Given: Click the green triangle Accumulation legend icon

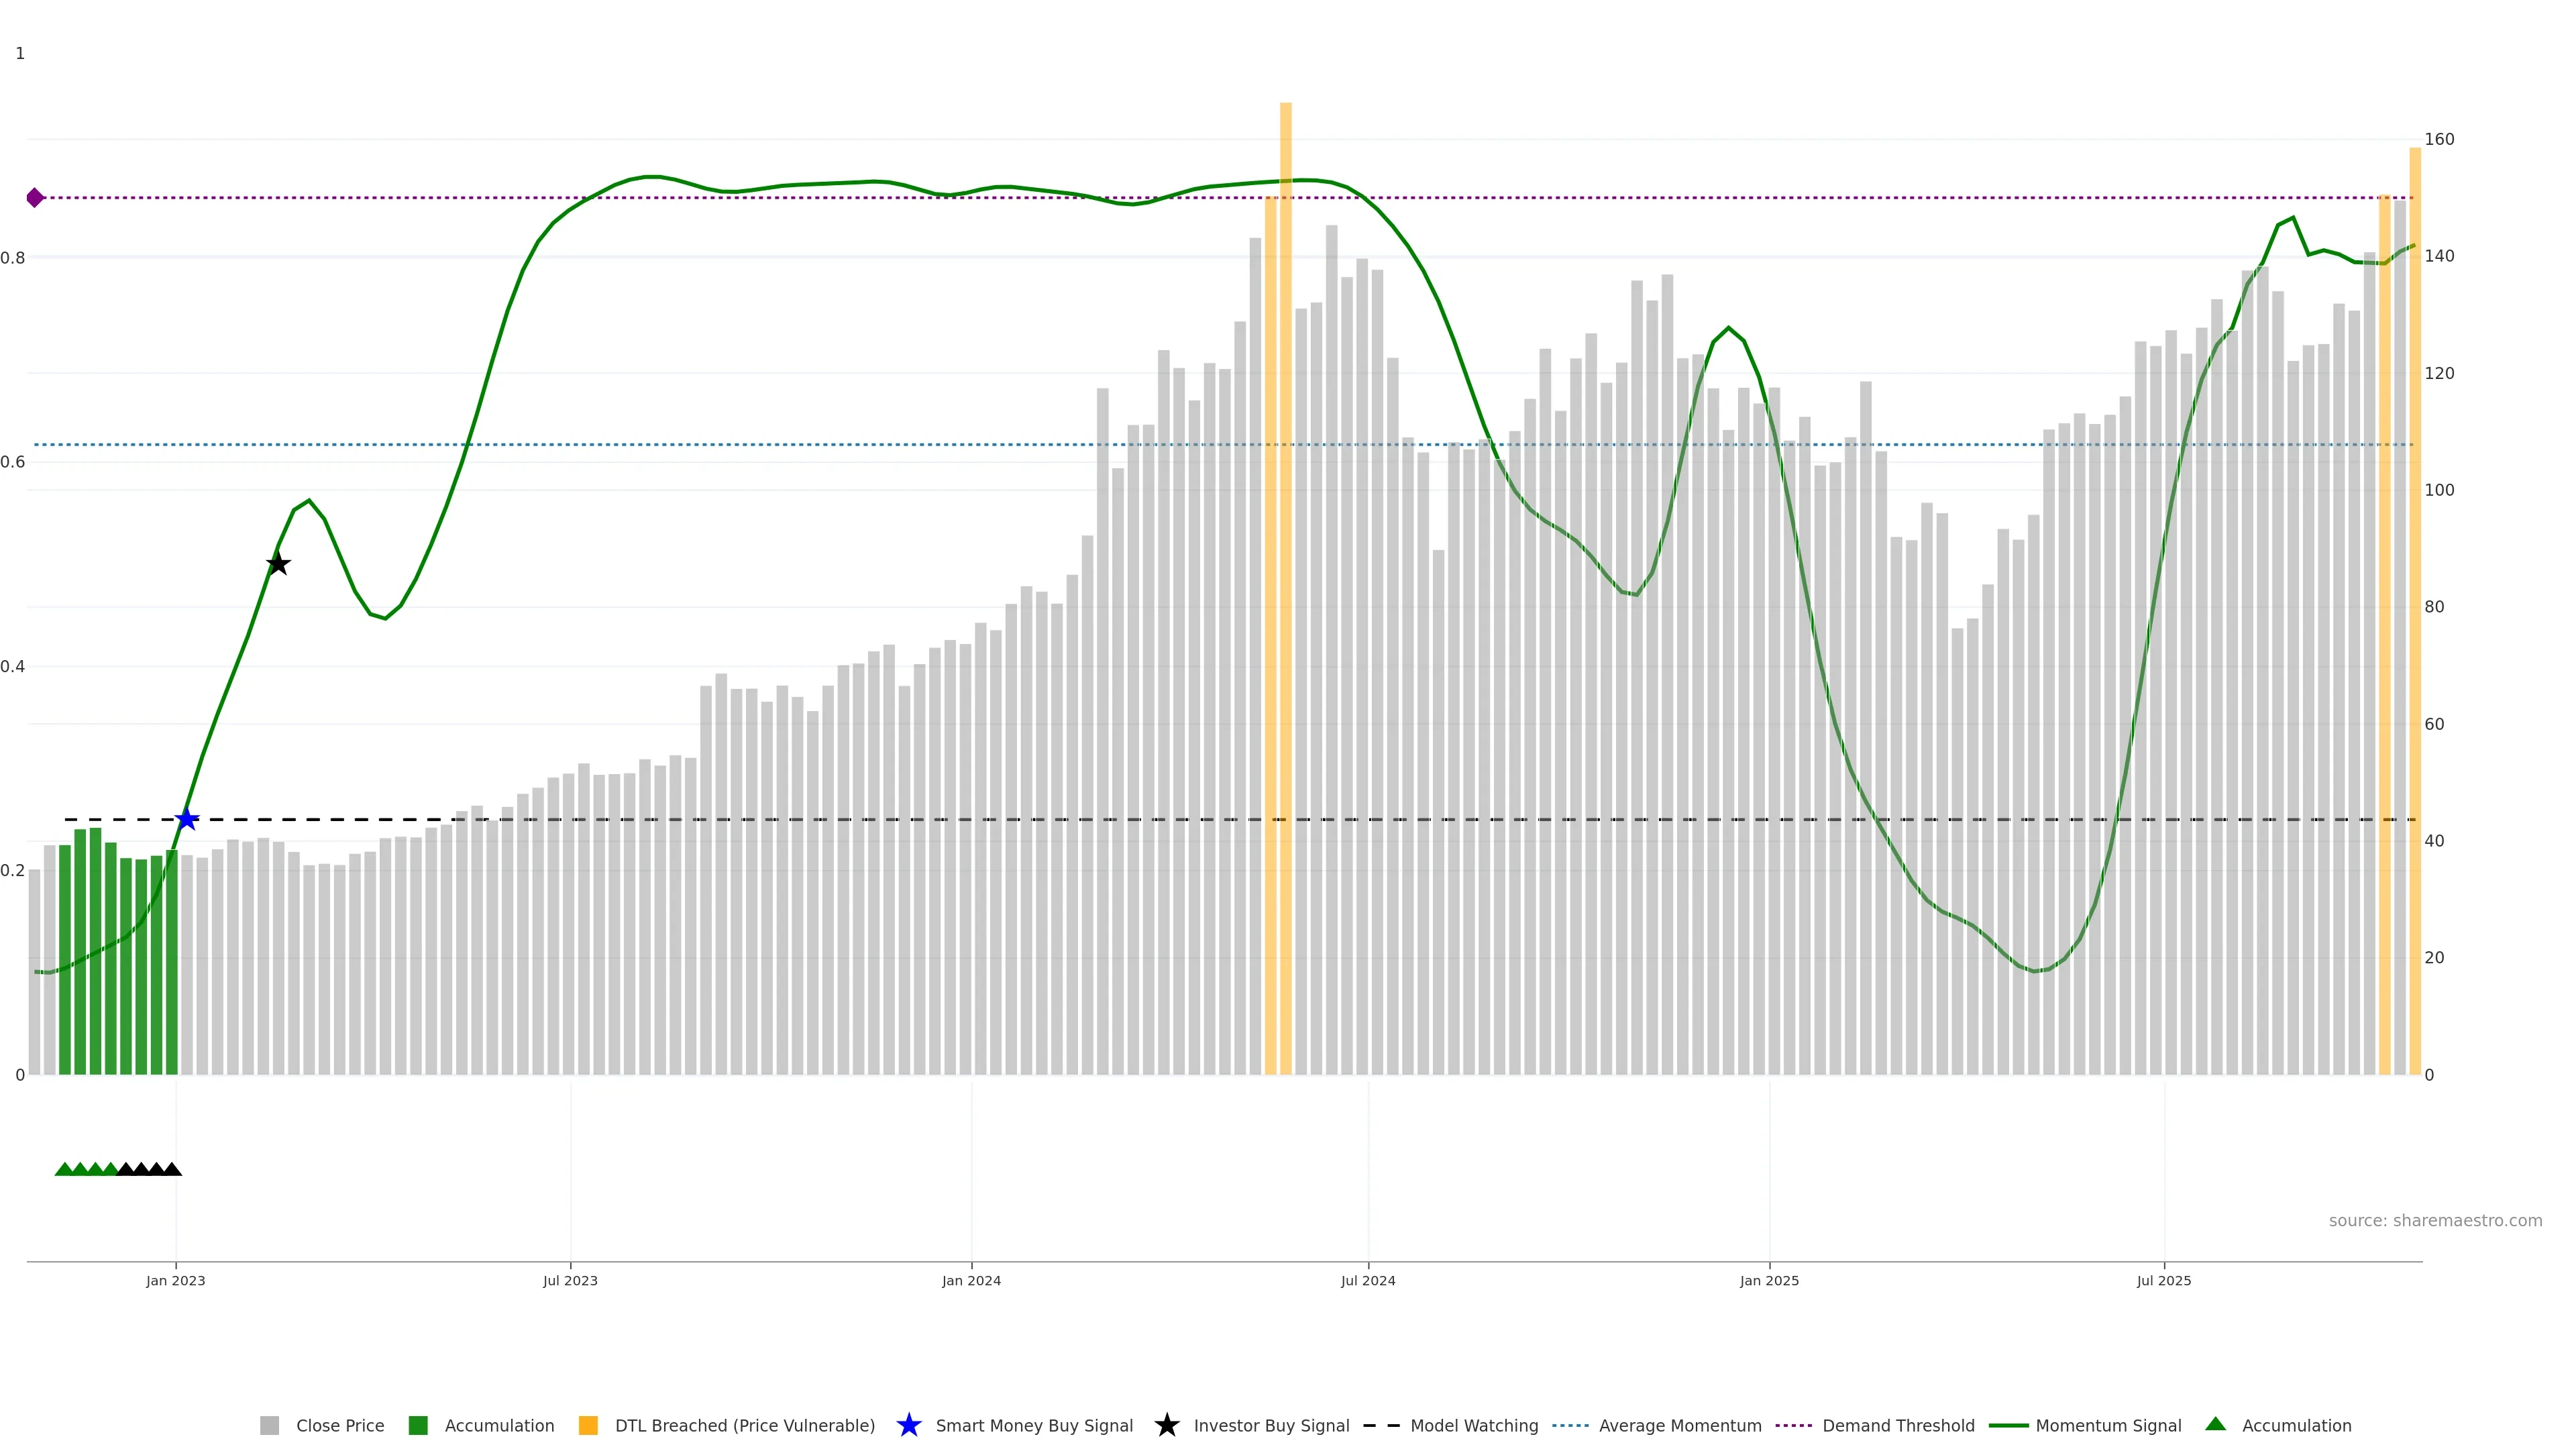Looking at the screenshot, I should coord(2215,1424).
